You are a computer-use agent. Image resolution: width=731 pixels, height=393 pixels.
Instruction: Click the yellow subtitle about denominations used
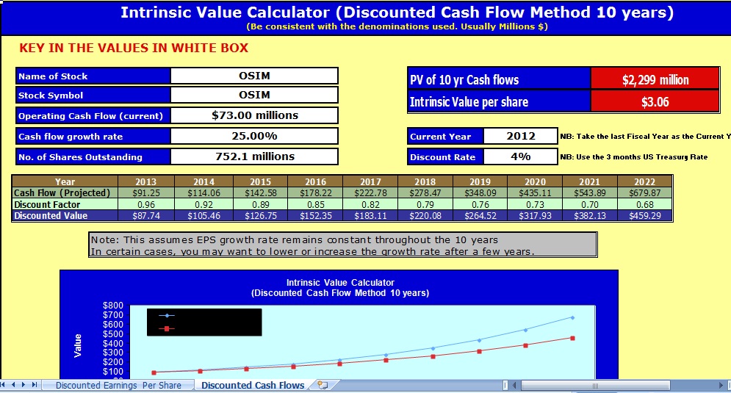[397, 26]
